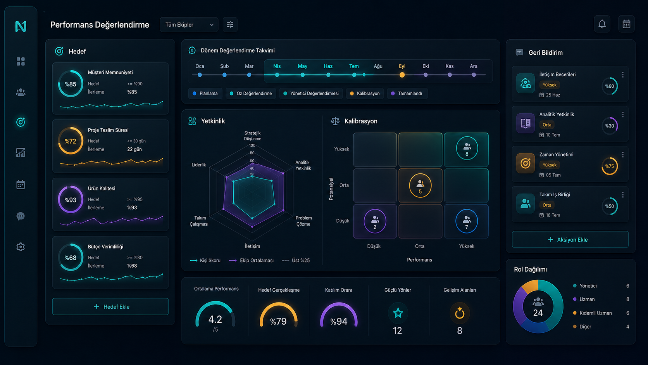Open the settings gear in sidebar
Screen dimensions: 648x365
pos(21,247)
